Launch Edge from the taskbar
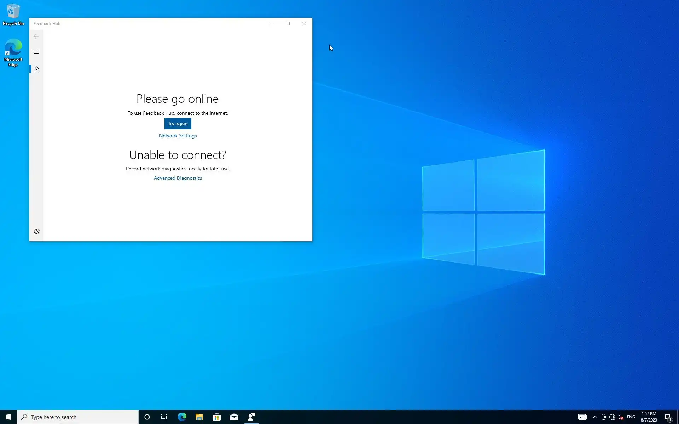The width and height of the screenshot is (679, 424). 182,417
